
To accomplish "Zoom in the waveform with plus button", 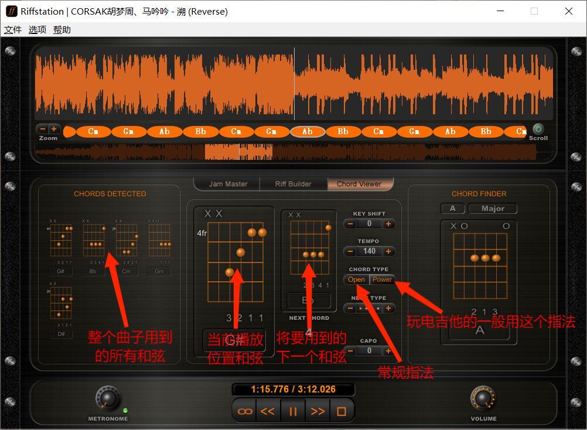I will pos(54,129).
